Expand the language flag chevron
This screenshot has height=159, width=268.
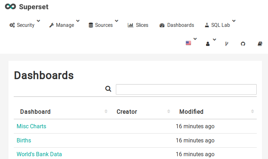(x=195, y=39)
